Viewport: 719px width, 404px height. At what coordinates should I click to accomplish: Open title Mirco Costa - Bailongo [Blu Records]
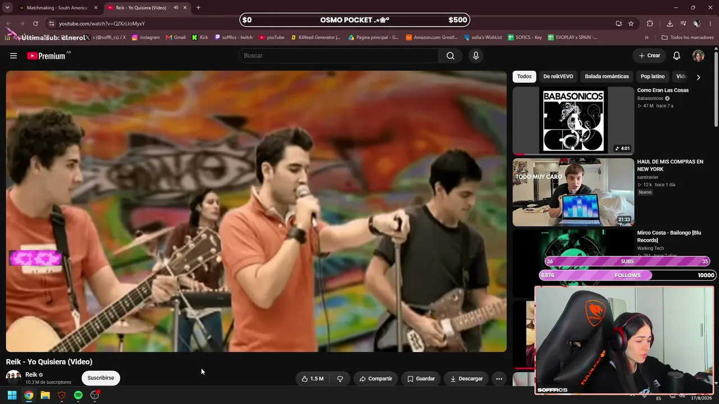click(669, 236)
